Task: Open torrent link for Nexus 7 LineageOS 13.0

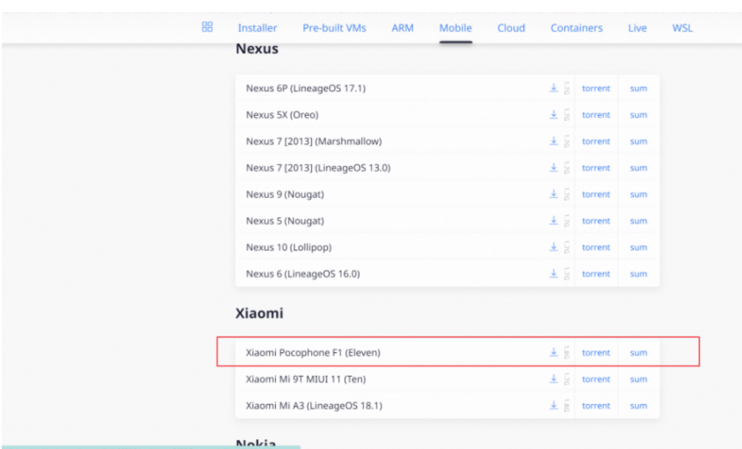Action: (x=596, y=168)
